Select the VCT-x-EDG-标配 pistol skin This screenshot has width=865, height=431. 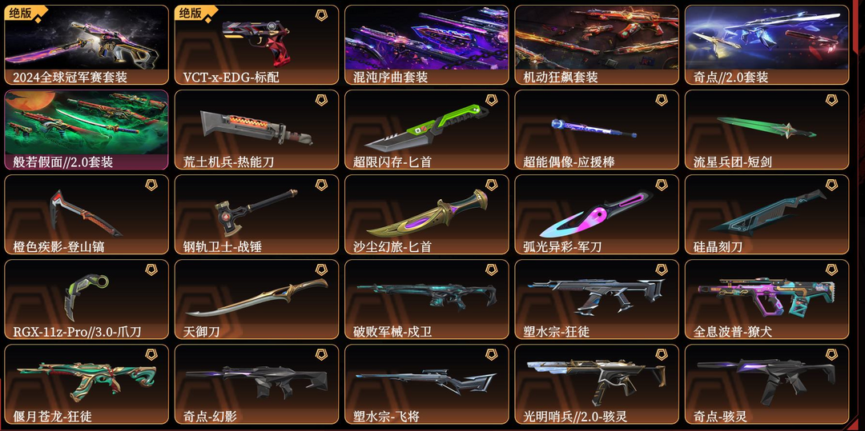(x=256, y=45)
